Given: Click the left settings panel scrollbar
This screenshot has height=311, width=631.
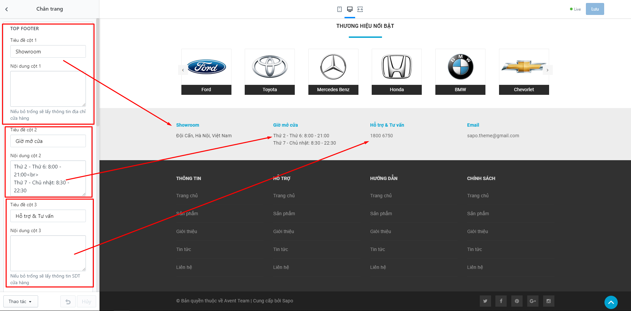Looking at the screenshot, I should 98,72.
